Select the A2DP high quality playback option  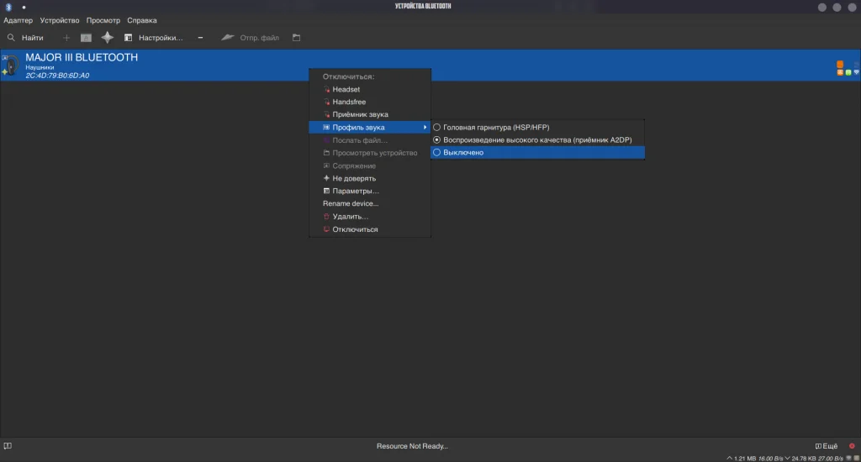(x=537, y=140)
